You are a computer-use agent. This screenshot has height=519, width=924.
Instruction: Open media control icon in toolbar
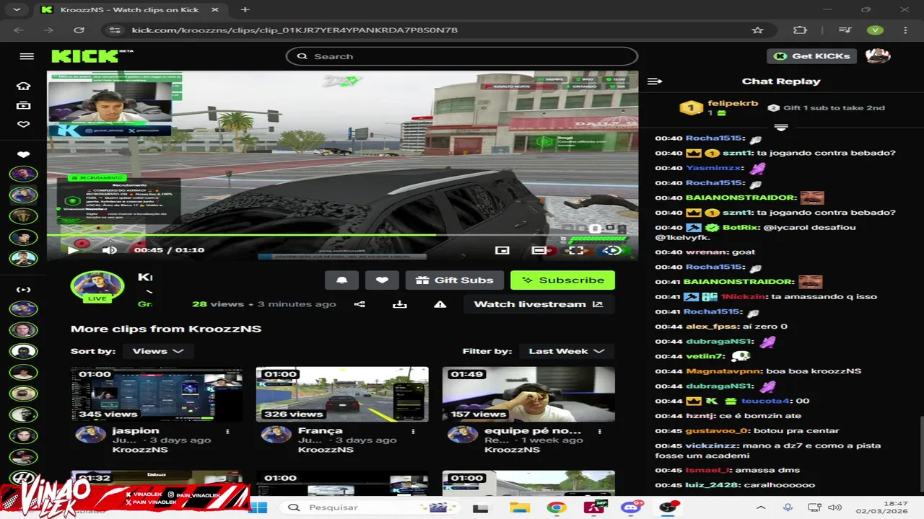pos(845,30)
